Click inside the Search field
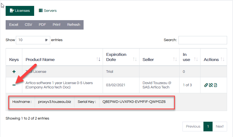This screenshot has width=233, height=137. [203, 40]
